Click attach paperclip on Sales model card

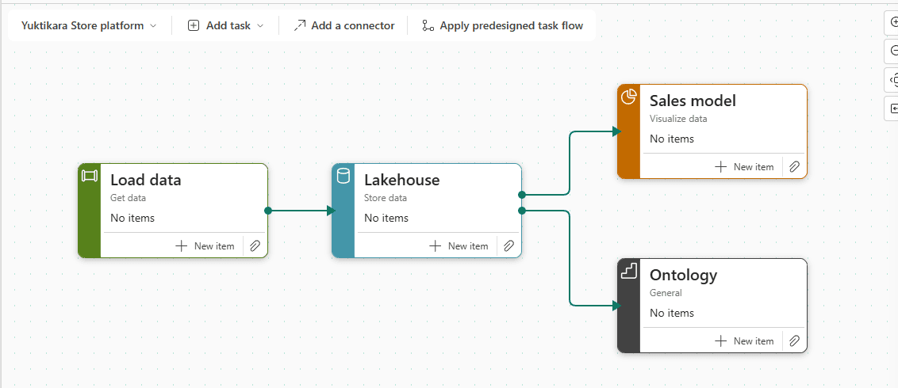coord(794,167)
